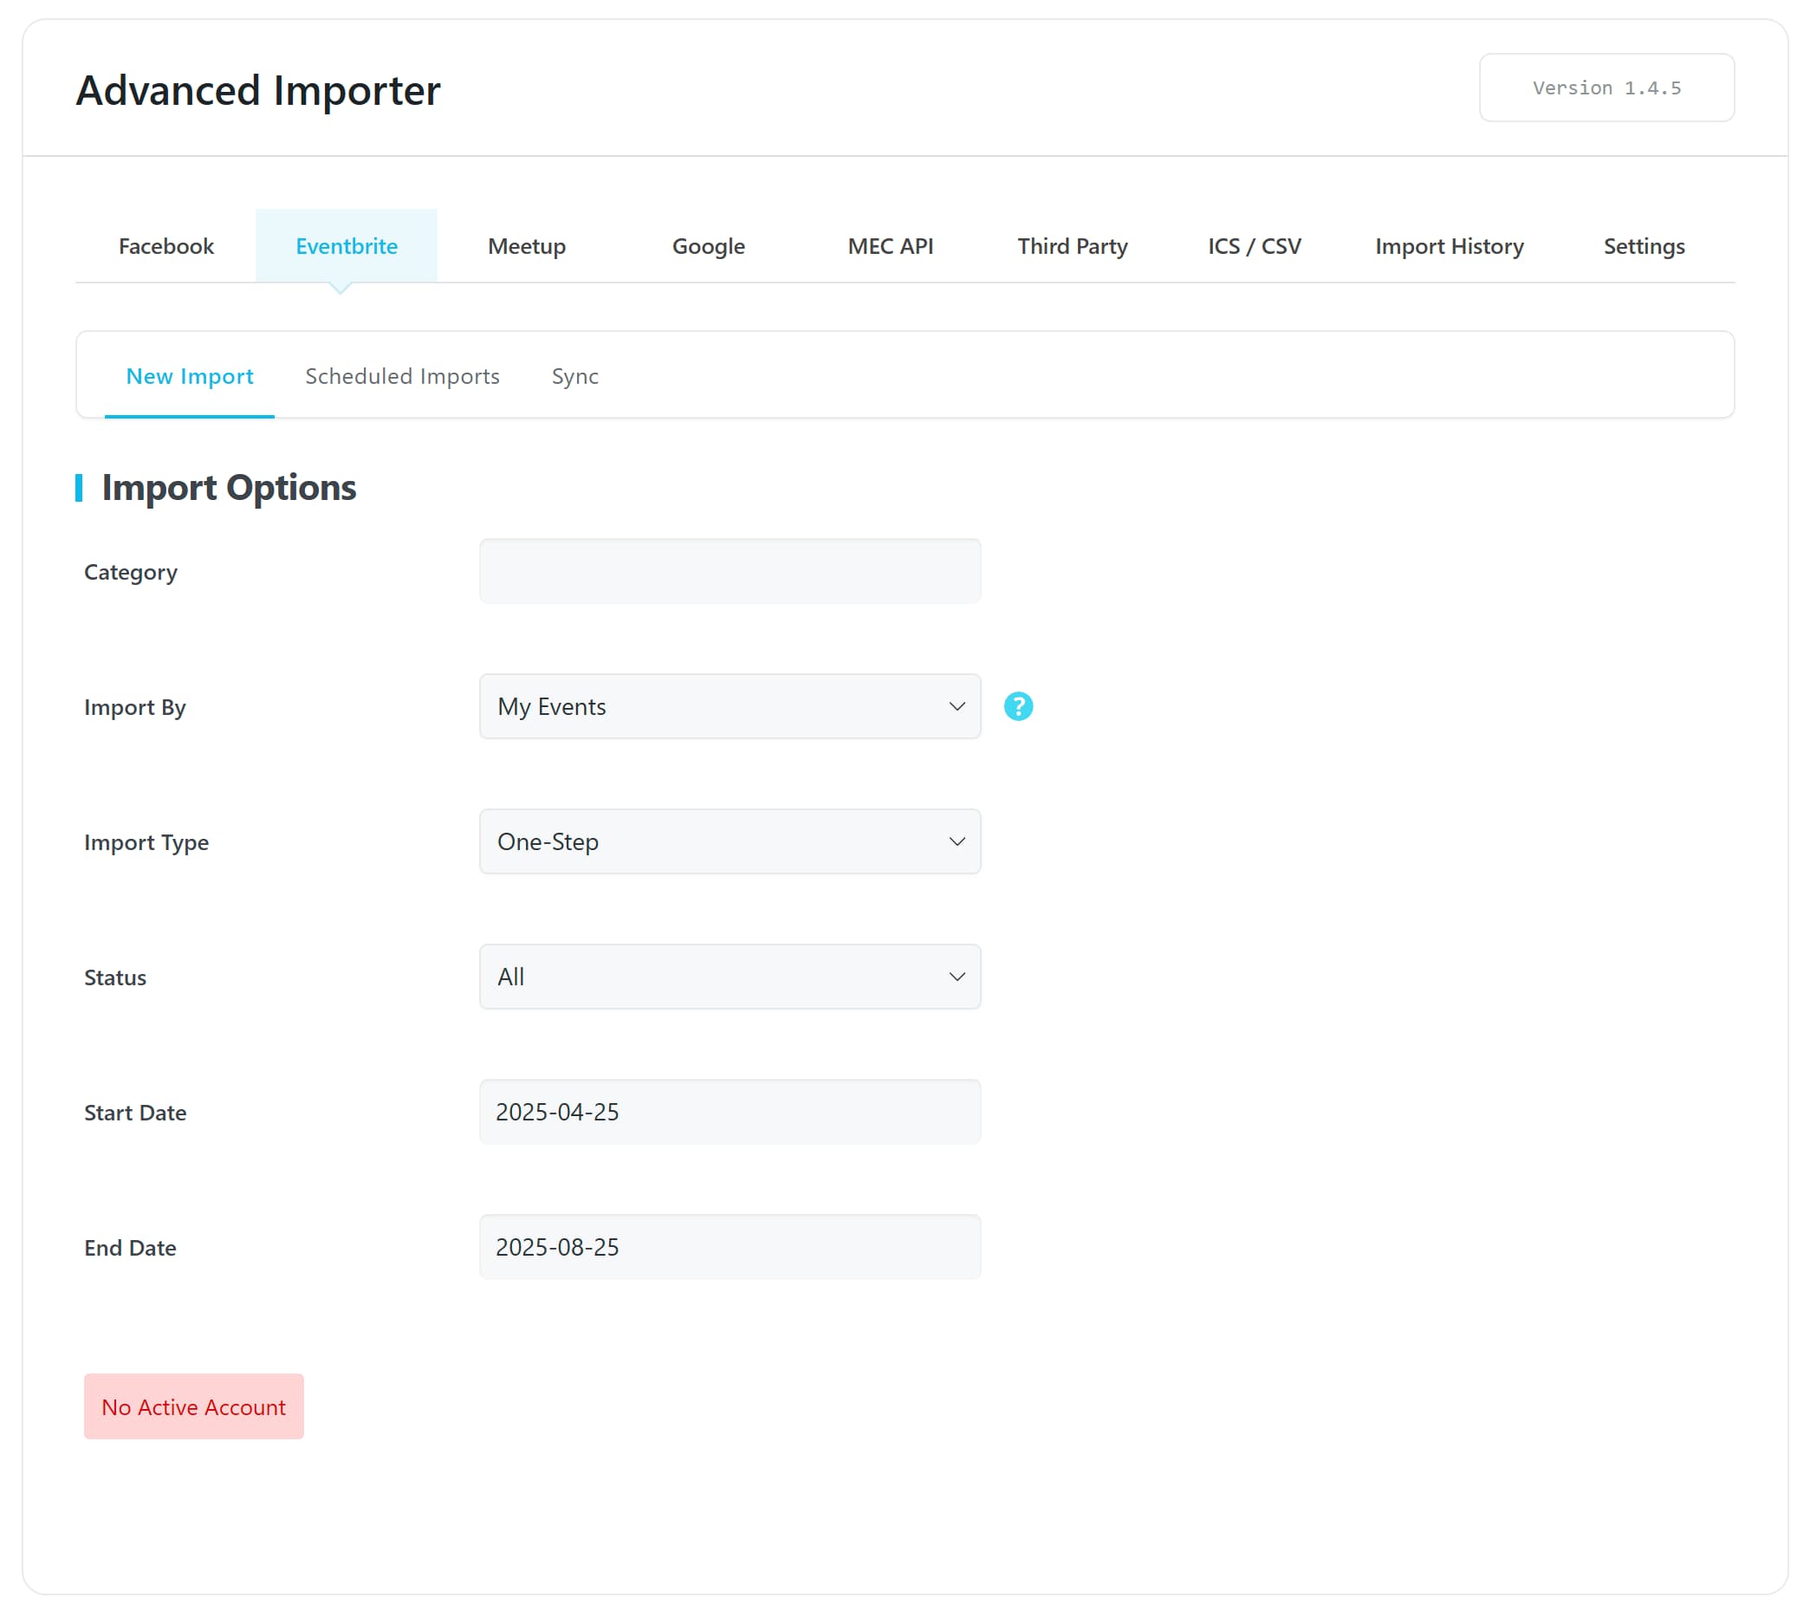The width and height of the screenshot is (1817, 1617).
Task: Click the Category input field
Action: coord(729,571)
